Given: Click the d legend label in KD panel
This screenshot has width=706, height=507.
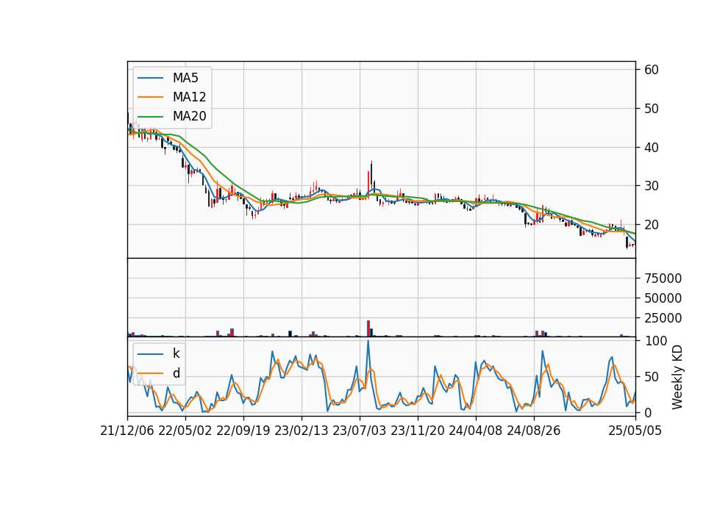Looking at the screenshot, I should (x=176, y=373).
